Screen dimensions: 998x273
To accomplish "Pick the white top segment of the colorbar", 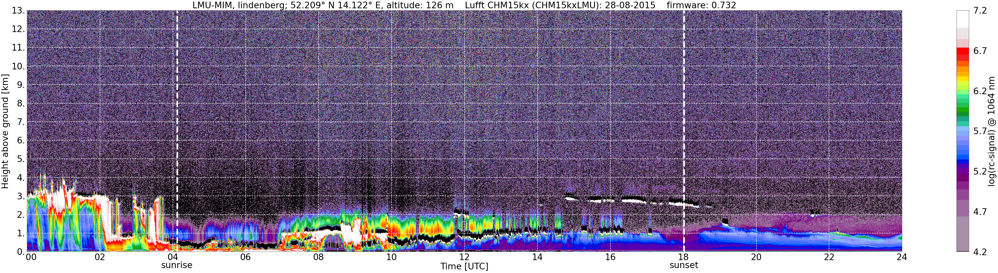I will click(x=963, y=19).
